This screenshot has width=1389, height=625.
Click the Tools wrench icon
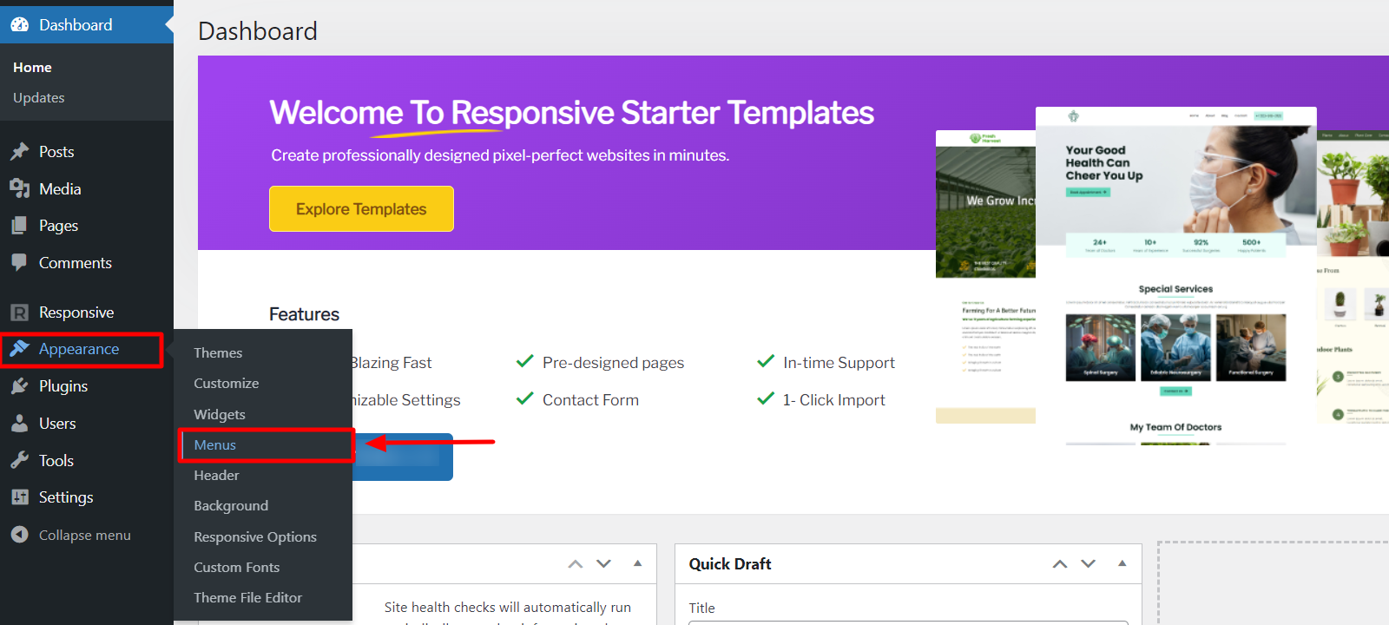(x=20, y=461)
